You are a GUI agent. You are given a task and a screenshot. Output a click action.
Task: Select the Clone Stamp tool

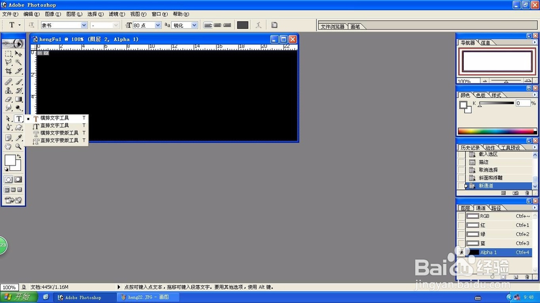click(8, 91)
